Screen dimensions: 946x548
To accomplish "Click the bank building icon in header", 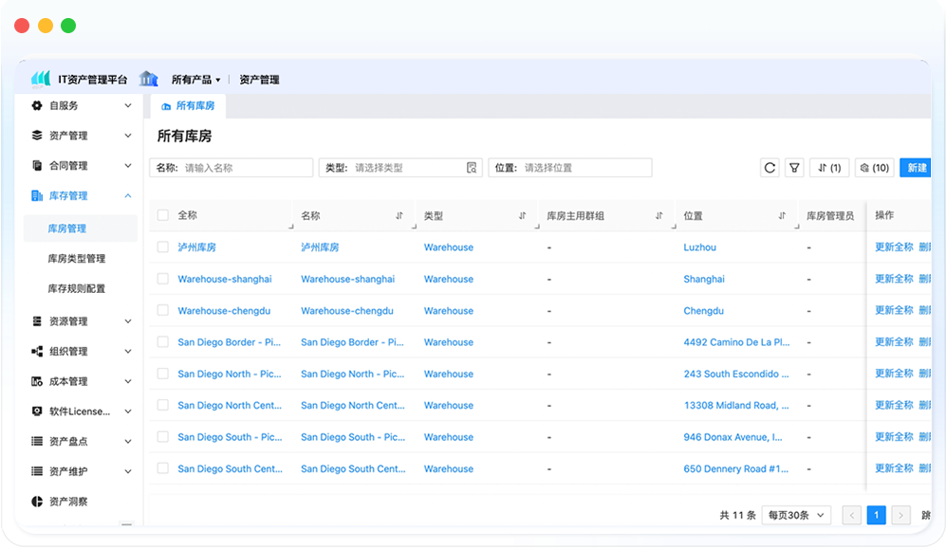I will [x=148, y=79].
